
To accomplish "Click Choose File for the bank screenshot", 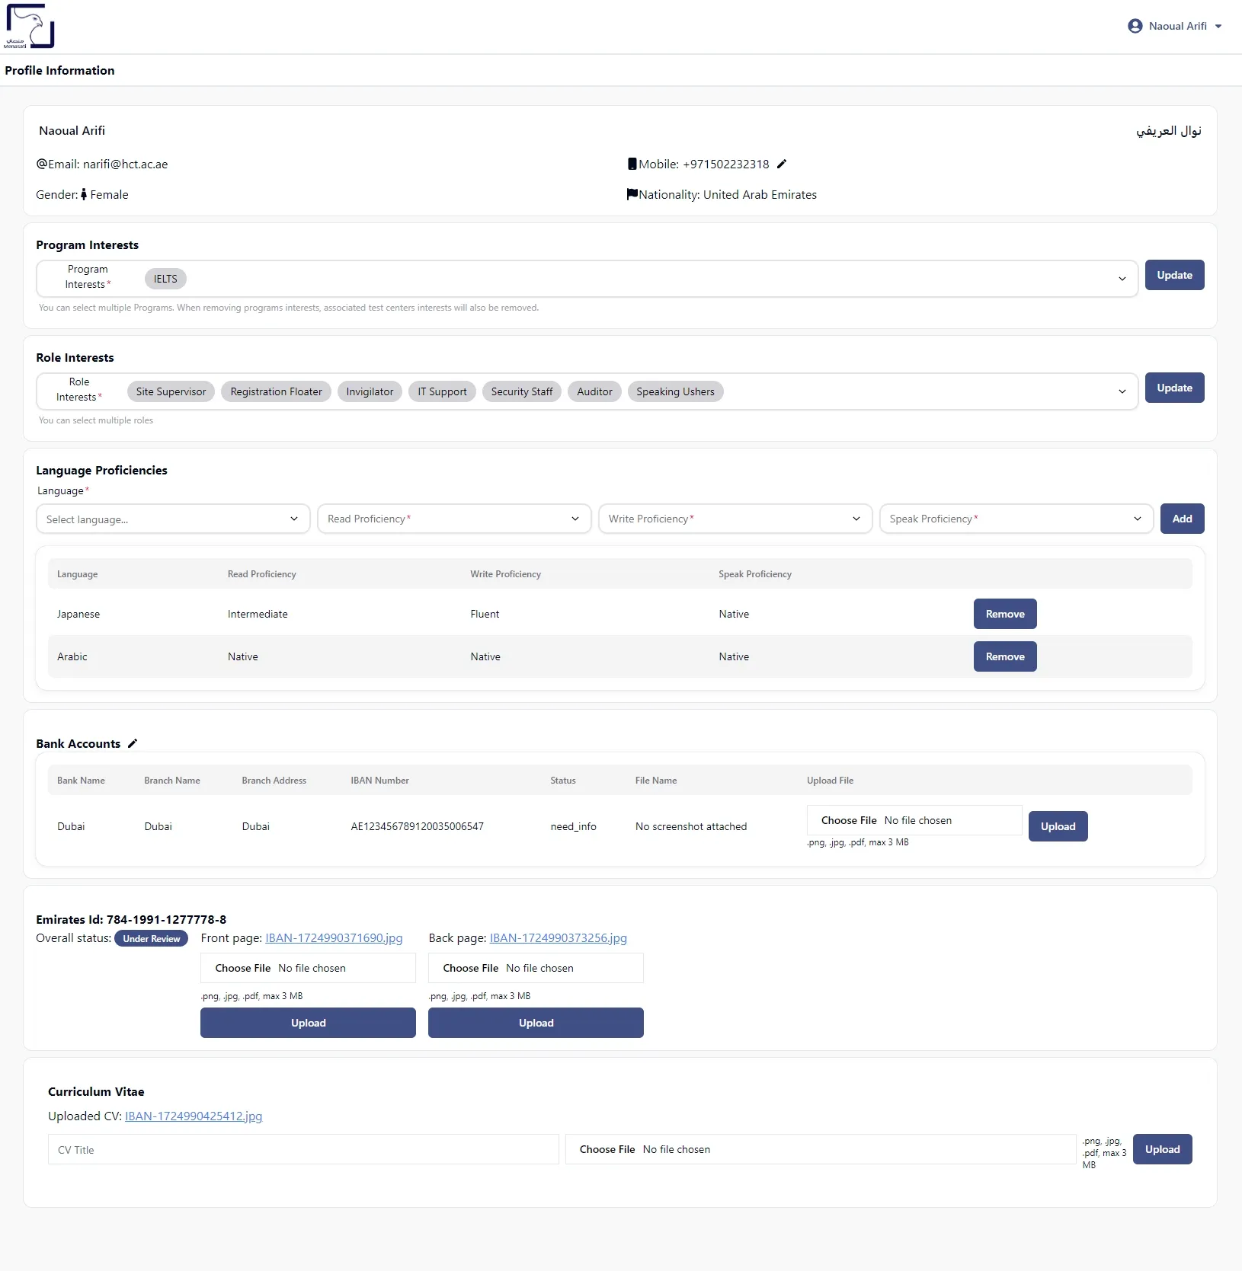I will pos(850,820).
